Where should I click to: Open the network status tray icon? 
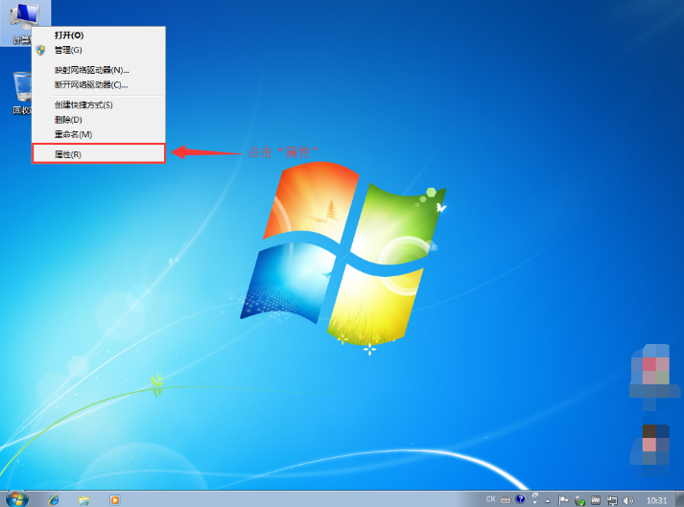tap(612, 501)
